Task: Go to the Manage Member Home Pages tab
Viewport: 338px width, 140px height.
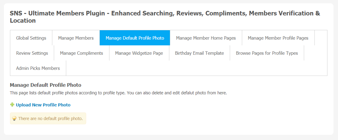Action: click(x=206, y=38)
